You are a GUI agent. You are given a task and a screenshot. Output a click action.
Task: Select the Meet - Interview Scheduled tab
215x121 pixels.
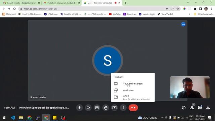101,3
